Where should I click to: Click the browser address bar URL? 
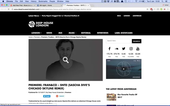coord(53,9)
